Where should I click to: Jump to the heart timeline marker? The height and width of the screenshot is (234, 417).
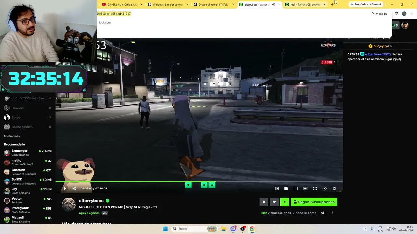(x=188, y=185)
